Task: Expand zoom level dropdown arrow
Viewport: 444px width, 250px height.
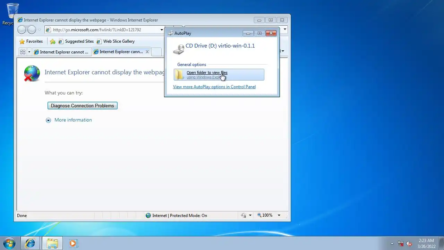Action: pyautogui.click(x=279, y=215)
